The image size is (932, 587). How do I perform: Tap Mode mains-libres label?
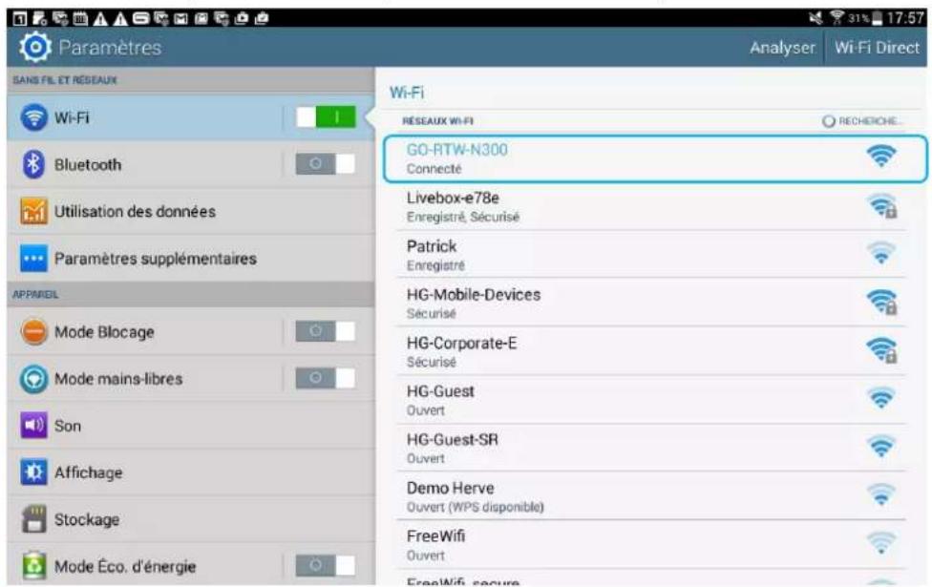(118, 379)
